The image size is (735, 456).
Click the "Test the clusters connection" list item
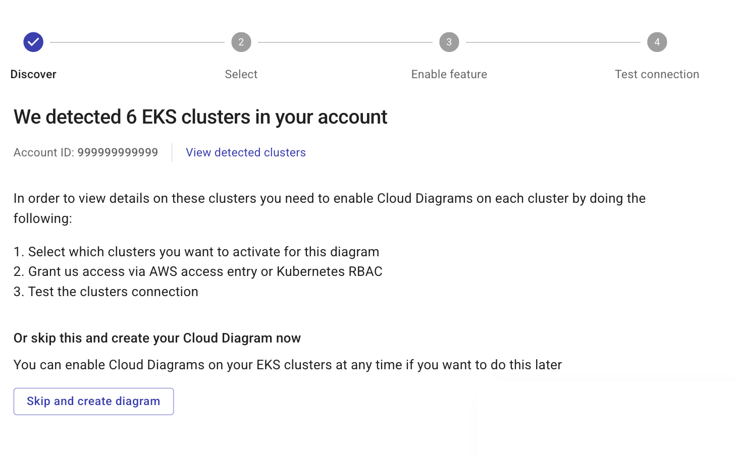point(113,292)
